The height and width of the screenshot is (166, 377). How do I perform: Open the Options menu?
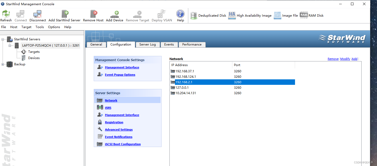54,27
